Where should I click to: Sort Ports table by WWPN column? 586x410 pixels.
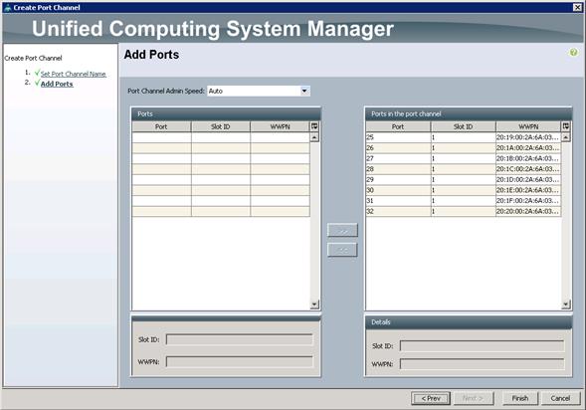pyautogui.click(x=280, y=126)
